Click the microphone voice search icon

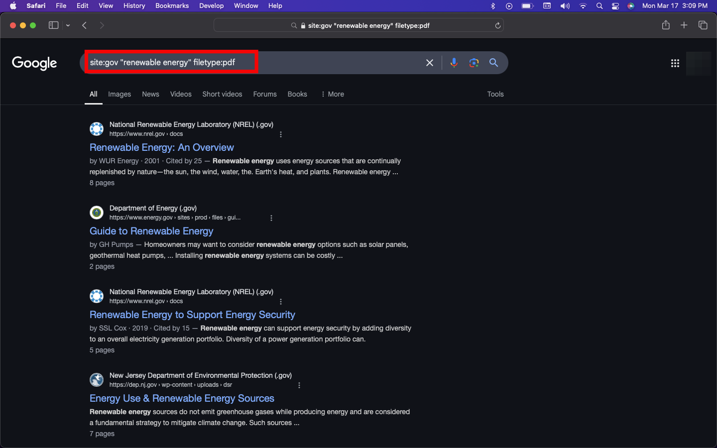point(454,63)
